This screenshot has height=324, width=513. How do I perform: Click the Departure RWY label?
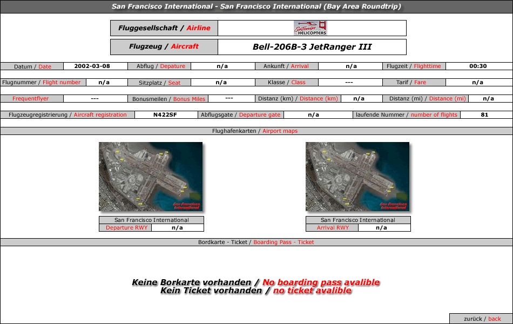[126, 227]
